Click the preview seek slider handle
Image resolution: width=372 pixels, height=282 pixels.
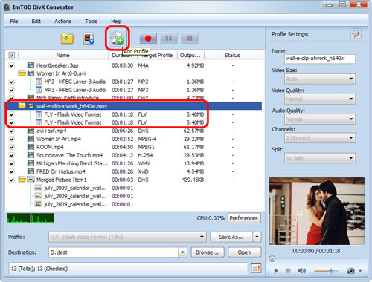[272, 259]
